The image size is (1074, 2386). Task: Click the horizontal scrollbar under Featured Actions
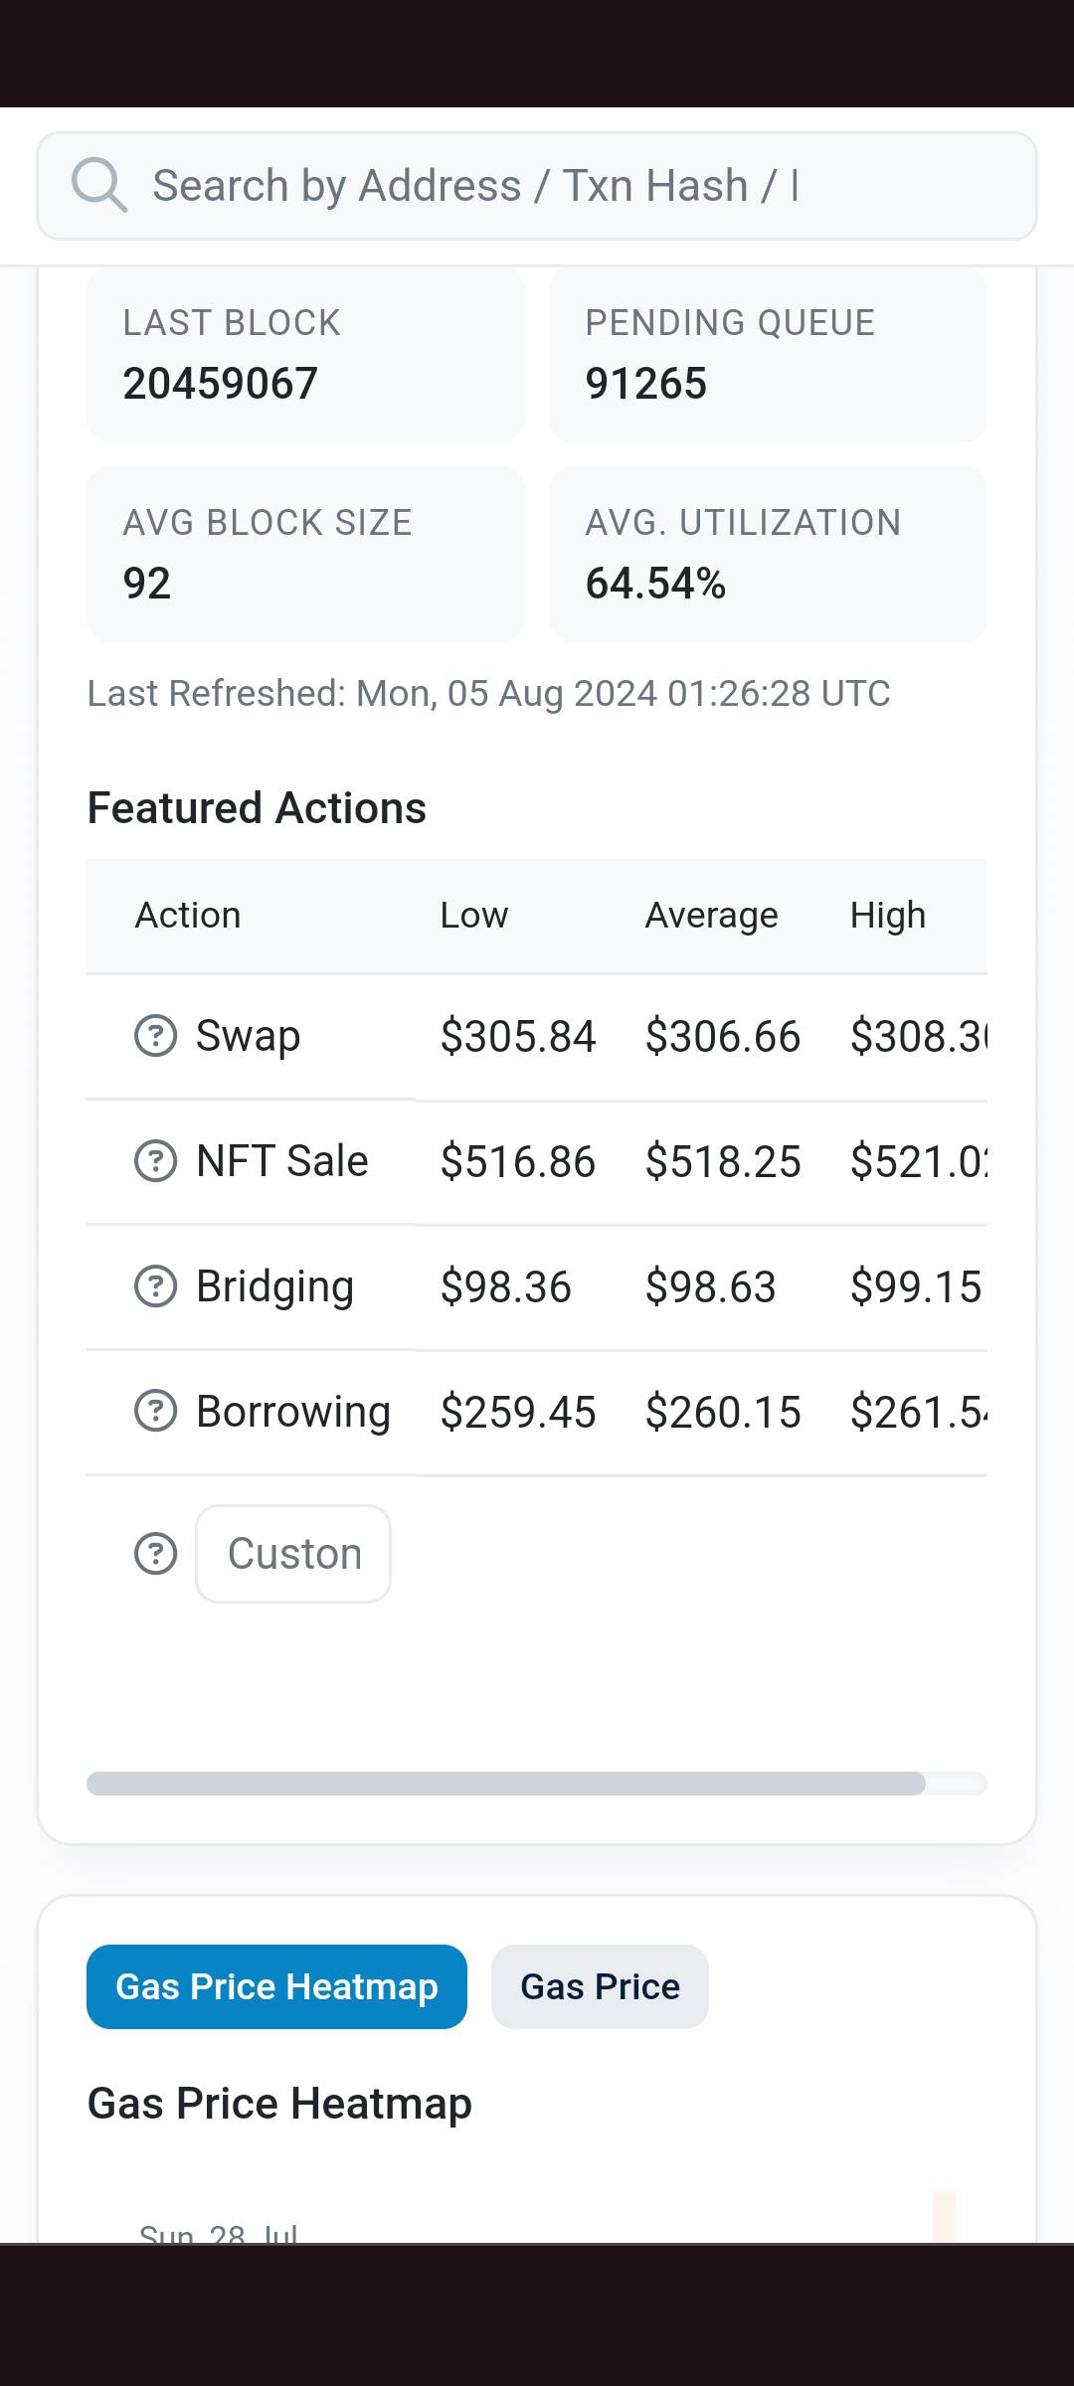[x=506, y=1784]
